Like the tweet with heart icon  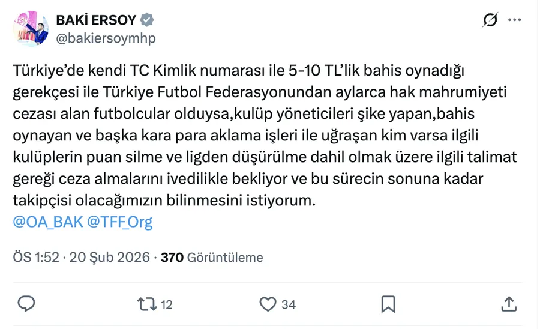pos(268,304)
